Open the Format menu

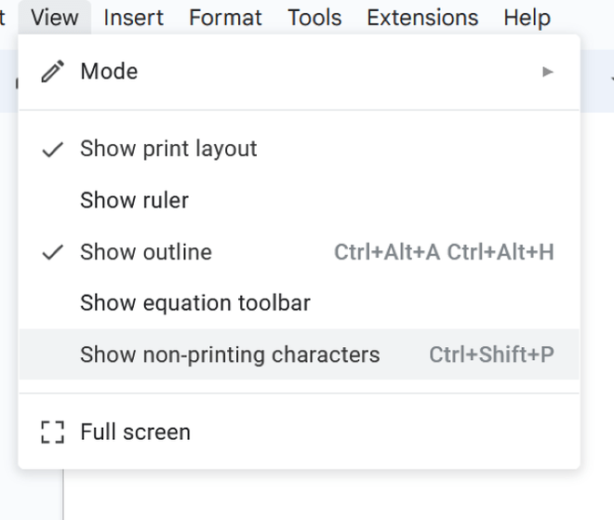click(225, 18)
